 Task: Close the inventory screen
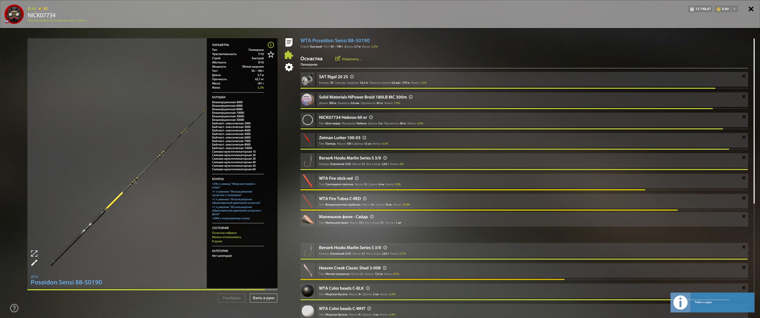(x=751, y=9)
